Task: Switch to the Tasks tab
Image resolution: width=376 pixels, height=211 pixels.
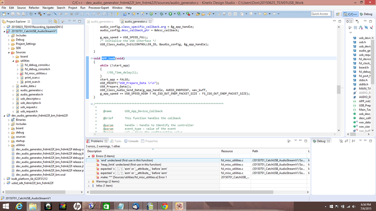Action: pos(116,141)
